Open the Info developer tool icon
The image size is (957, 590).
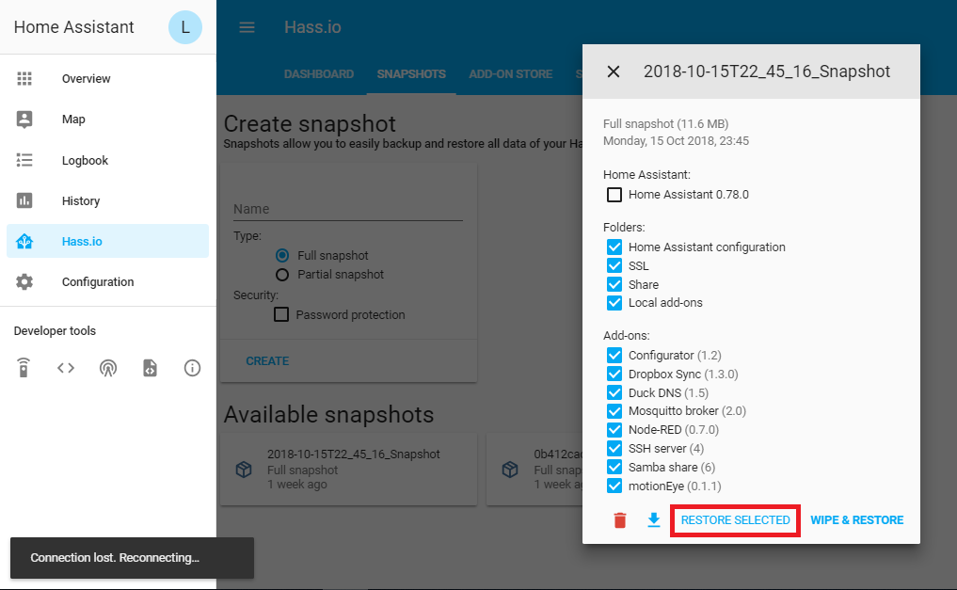click(192, 368)
